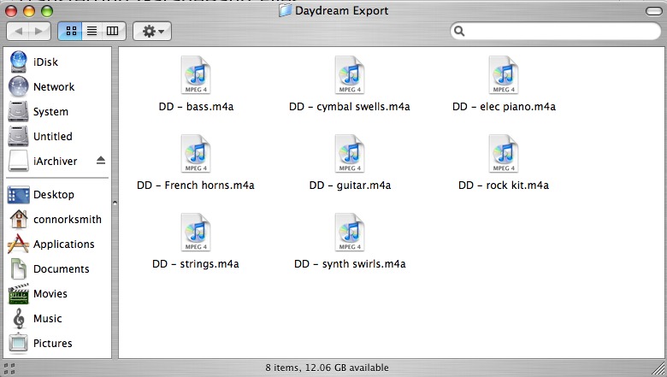Click the 'Applications' sidebar label
Image resolution: width=667 pixels, height=377 pixels.
pyautogui.click(x=64, y=244)
